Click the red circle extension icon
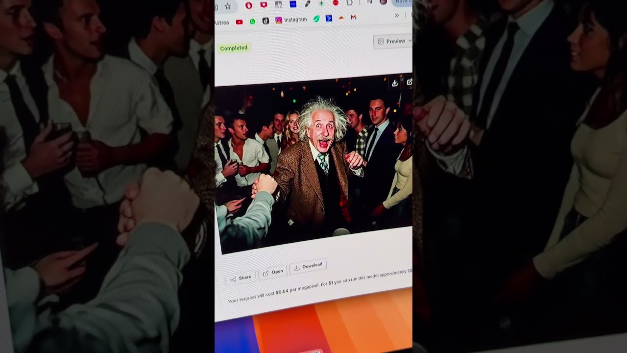Image resolution: width=627 pixels, height=353 pixels. (336, 3)
